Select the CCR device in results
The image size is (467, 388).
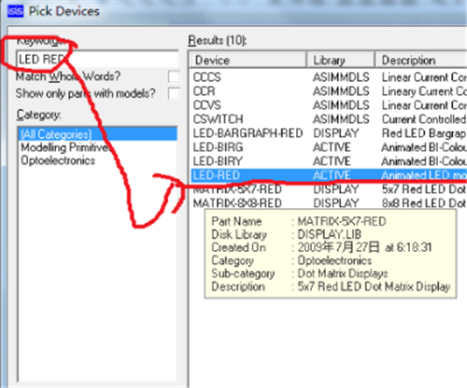pyautogui.click(x=329, y=91)
